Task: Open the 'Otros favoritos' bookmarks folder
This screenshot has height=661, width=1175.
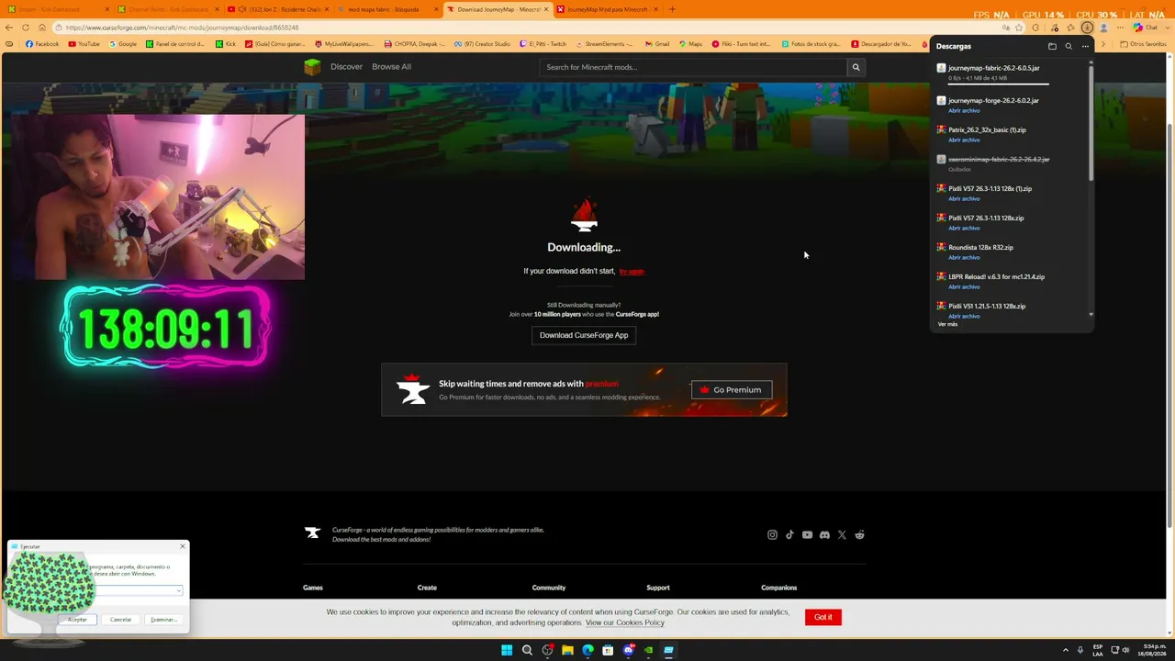Action: click(1143, 44)
